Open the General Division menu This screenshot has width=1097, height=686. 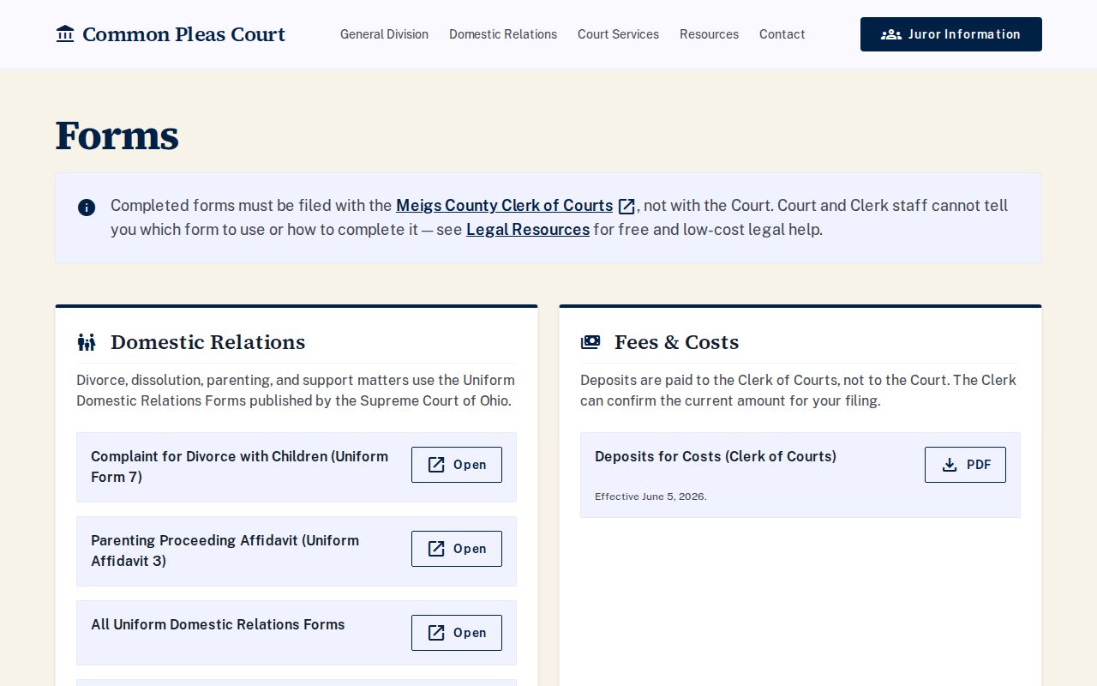[384, 34]
